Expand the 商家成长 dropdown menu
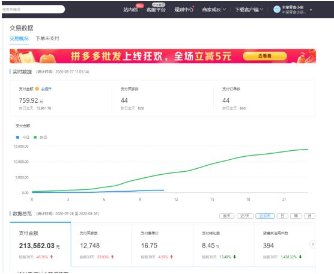334x274 pixels. click(x=214, y=10)
